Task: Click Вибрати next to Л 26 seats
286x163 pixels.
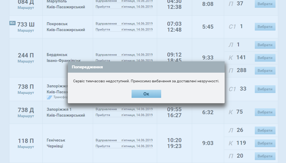Action: click(265, 131)
